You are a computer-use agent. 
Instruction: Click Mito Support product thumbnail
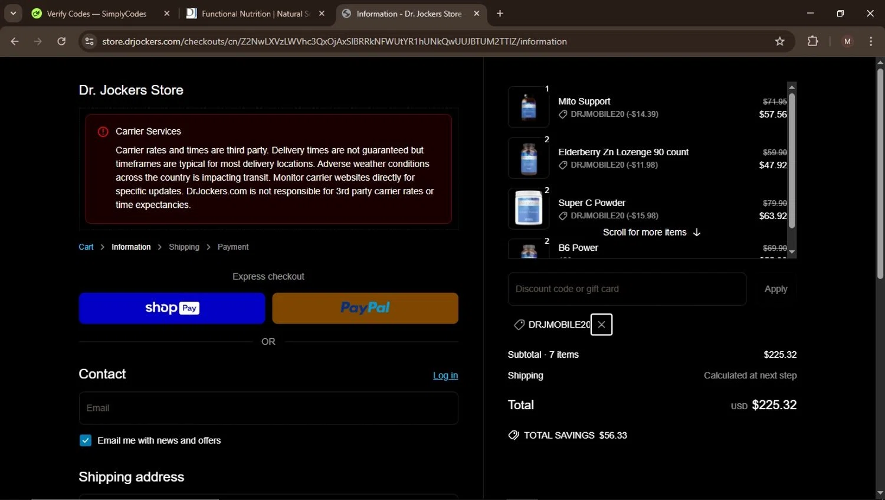click(x=529, y=107)
